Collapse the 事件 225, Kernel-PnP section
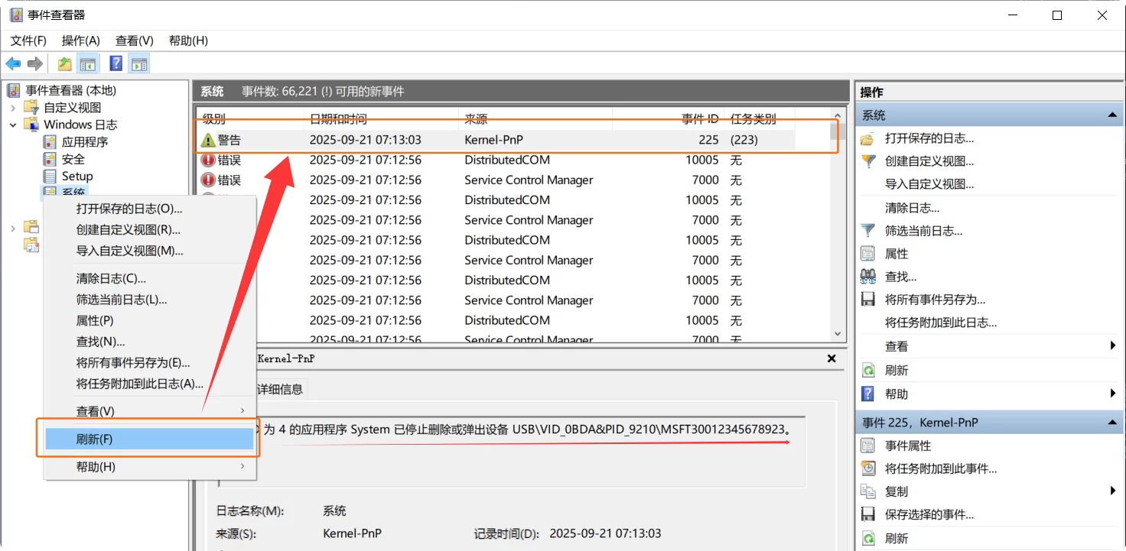Screen dimensions: 1126x551 click(x=1111, y=423)
